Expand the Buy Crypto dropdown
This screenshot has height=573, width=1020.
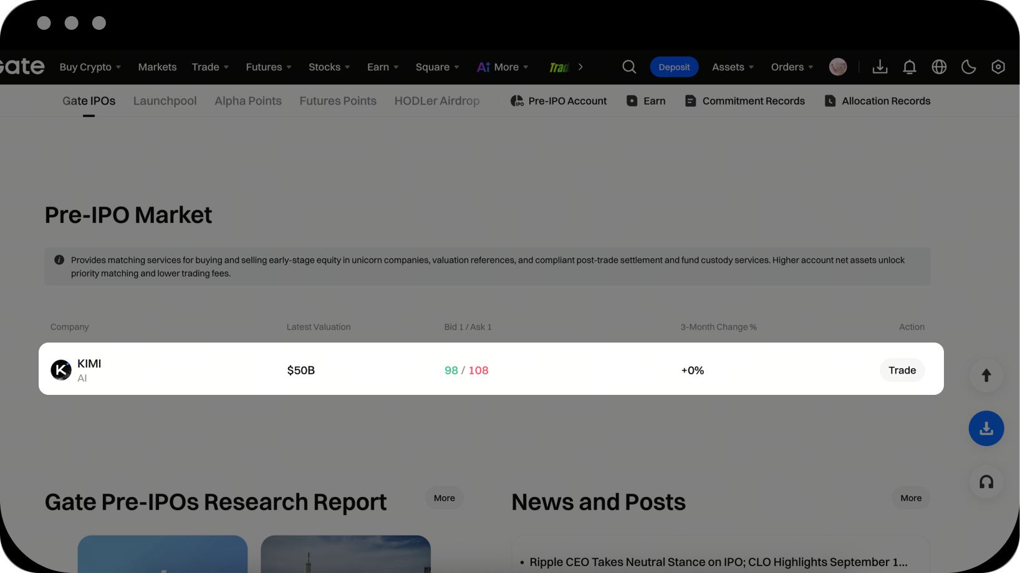[x=90, y=67]
